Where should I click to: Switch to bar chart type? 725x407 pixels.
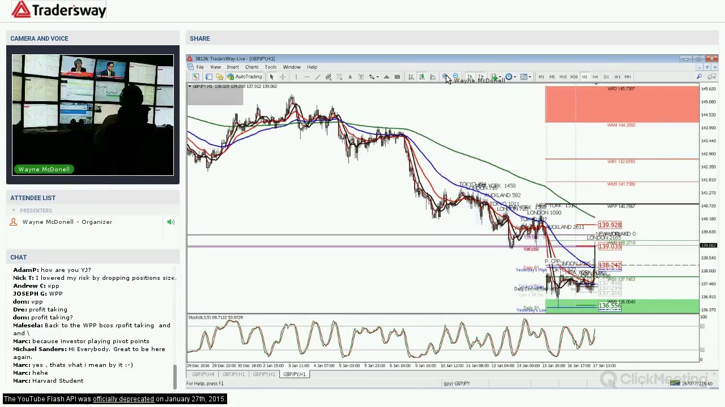pyautogui.click(x=411, y=77)
